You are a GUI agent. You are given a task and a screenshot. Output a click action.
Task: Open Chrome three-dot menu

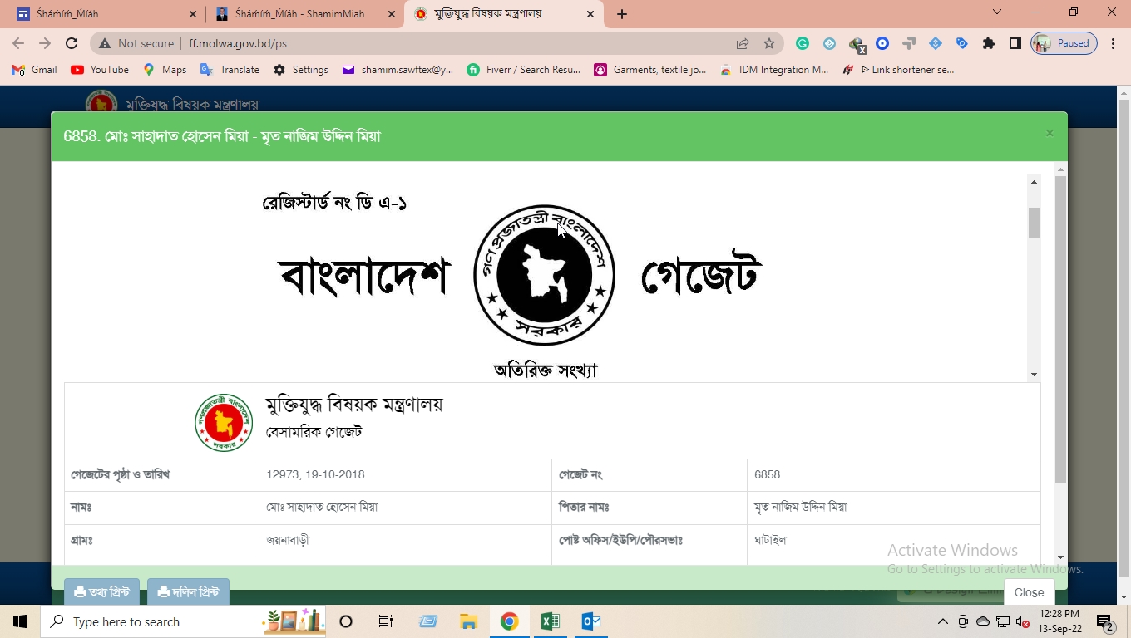click(1114, 43)
